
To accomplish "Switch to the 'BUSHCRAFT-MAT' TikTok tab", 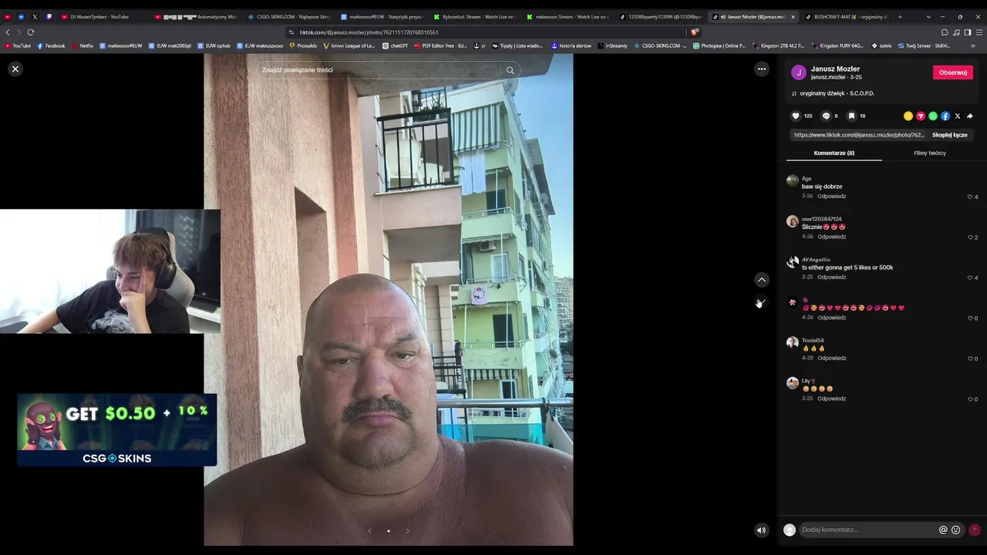I will [845, 16].
